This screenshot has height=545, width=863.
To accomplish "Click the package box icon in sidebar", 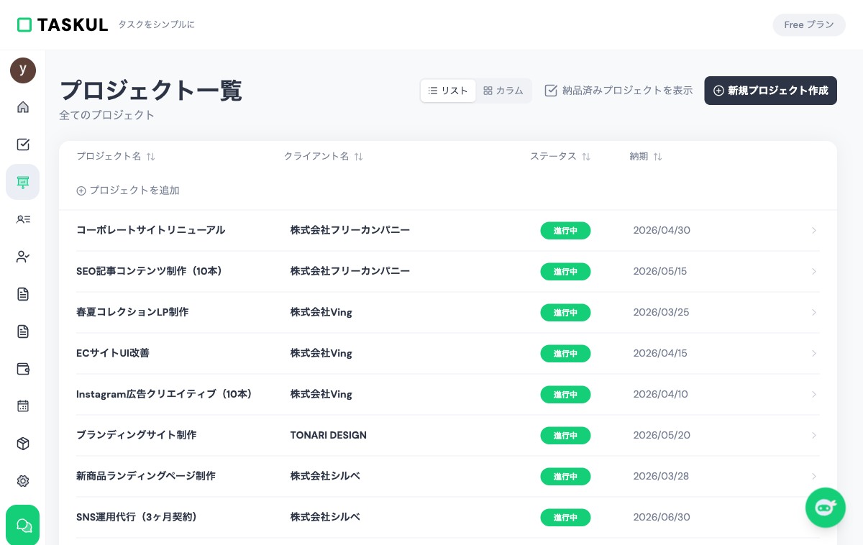I will tap(23, 444).
